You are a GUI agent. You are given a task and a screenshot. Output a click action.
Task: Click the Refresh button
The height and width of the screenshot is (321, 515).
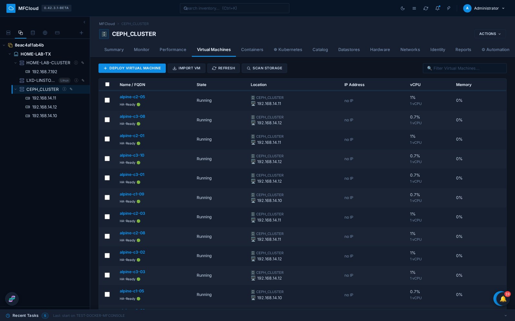pyautogui.click(x=223, y=68)
